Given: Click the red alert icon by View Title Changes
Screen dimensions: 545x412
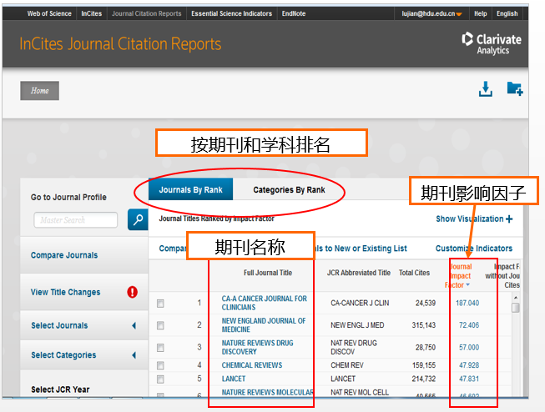Looking at the screenshot, I should click(x=132, y=292).
